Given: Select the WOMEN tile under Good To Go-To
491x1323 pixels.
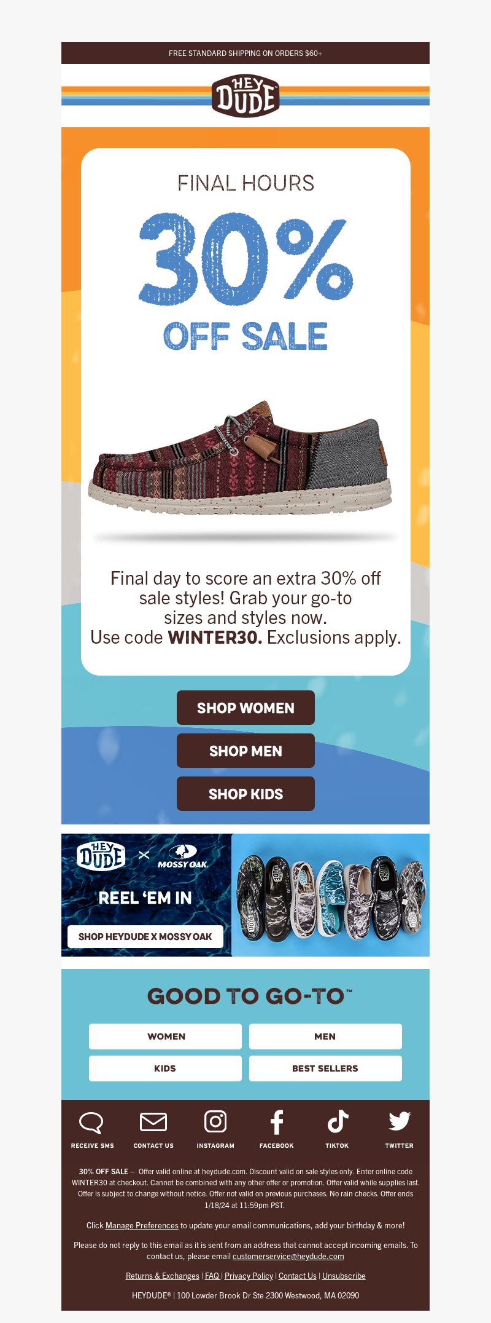Looking at the screenshot, I should tap(165, 1037).
